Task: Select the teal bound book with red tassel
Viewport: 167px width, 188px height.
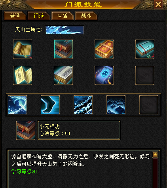Action: point(145,49)
